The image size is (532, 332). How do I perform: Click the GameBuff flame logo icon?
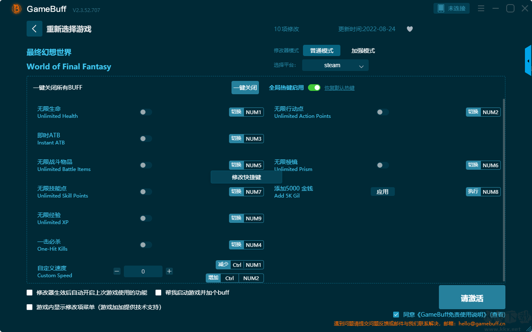(17, 9)
